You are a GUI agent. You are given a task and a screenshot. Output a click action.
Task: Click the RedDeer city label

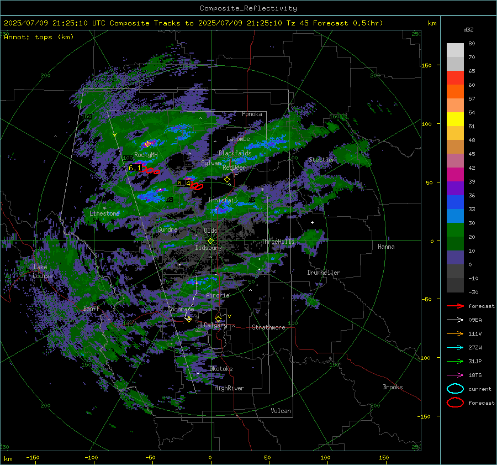coord(234,168)
